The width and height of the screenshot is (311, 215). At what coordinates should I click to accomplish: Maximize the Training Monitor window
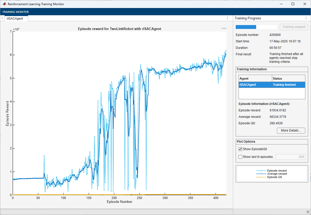pyautogui.click(x=293, y=4)
